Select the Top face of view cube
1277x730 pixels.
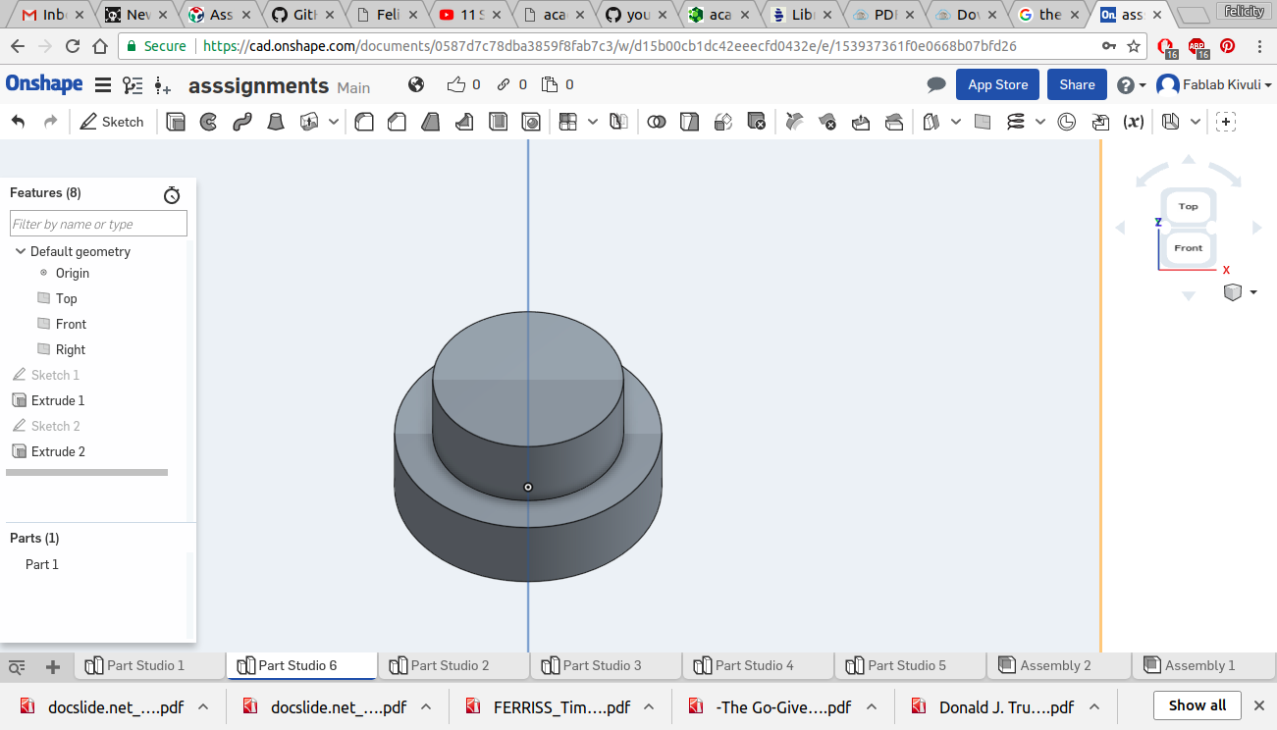pos(1189,207)
